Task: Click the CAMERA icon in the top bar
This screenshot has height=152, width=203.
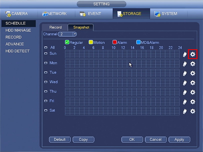Action: (8, 14)
